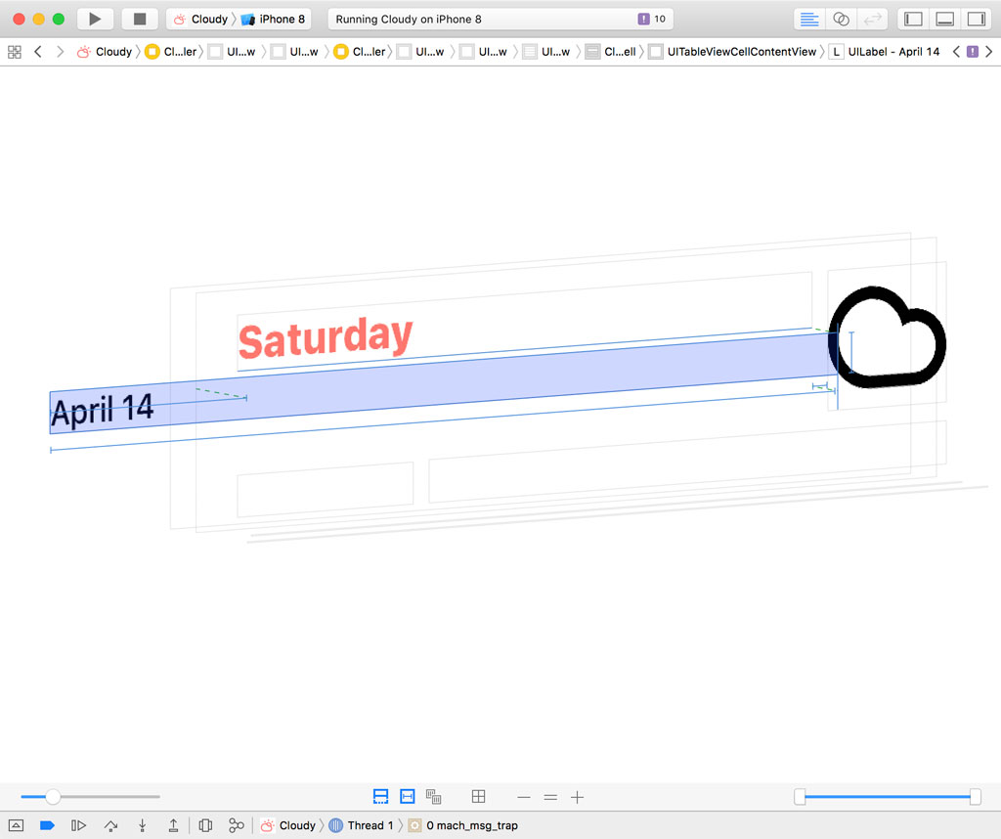This screenshot has width=1001, height=839.
Task: Click the View Debugger cube icon
Action: [205, 825]
